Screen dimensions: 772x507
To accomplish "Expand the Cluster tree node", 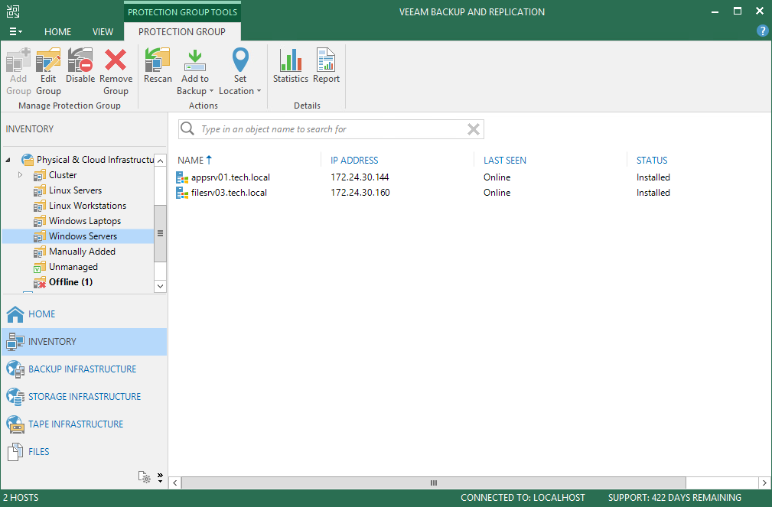I will pos(21,175).
